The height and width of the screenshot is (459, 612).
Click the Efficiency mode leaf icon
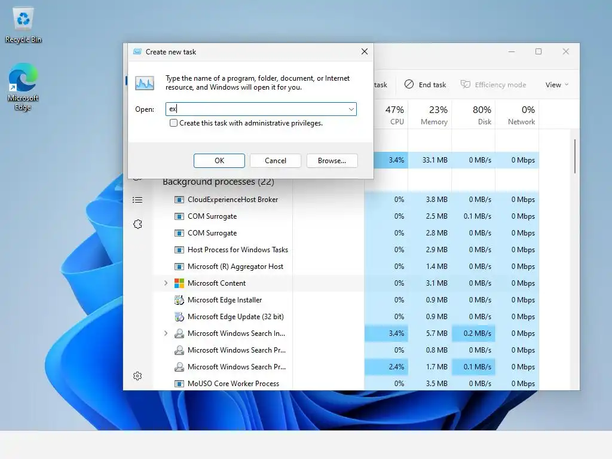pyautogui.click(x=465, y=84)
